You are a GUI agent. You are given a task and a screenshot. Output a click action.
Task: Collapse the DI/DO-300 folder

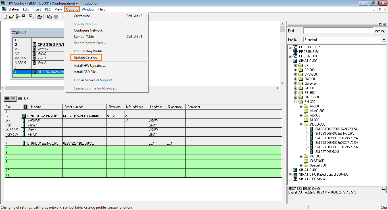click(x=301, y=124)
